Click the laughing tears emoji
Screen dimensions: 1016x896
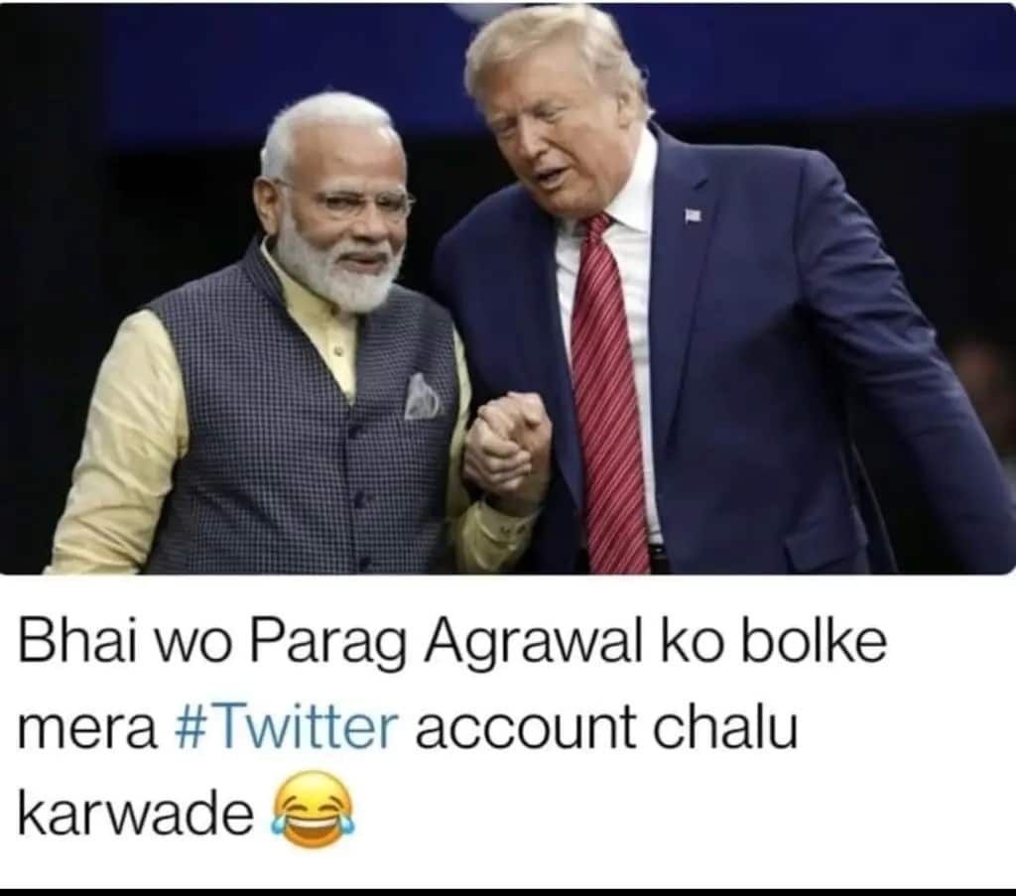point(313,810)
